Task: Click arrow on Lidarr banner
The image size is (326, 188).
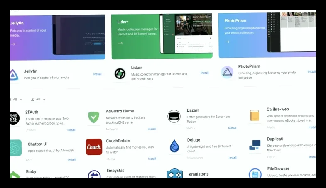Action: pos(120,43)
